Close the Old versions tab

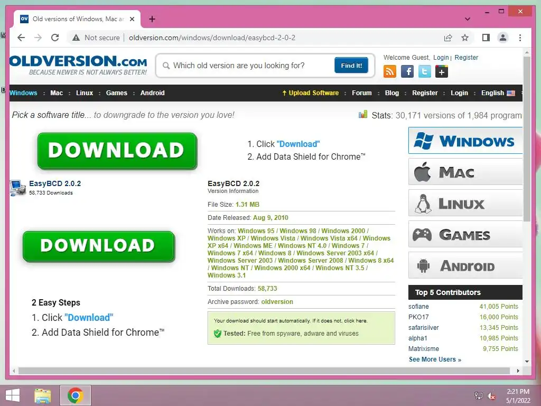tap(132, 19)
